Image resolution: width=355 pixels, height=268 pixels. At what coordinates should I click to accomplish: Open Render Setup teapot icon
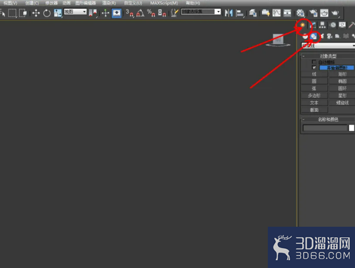[313, 13]
